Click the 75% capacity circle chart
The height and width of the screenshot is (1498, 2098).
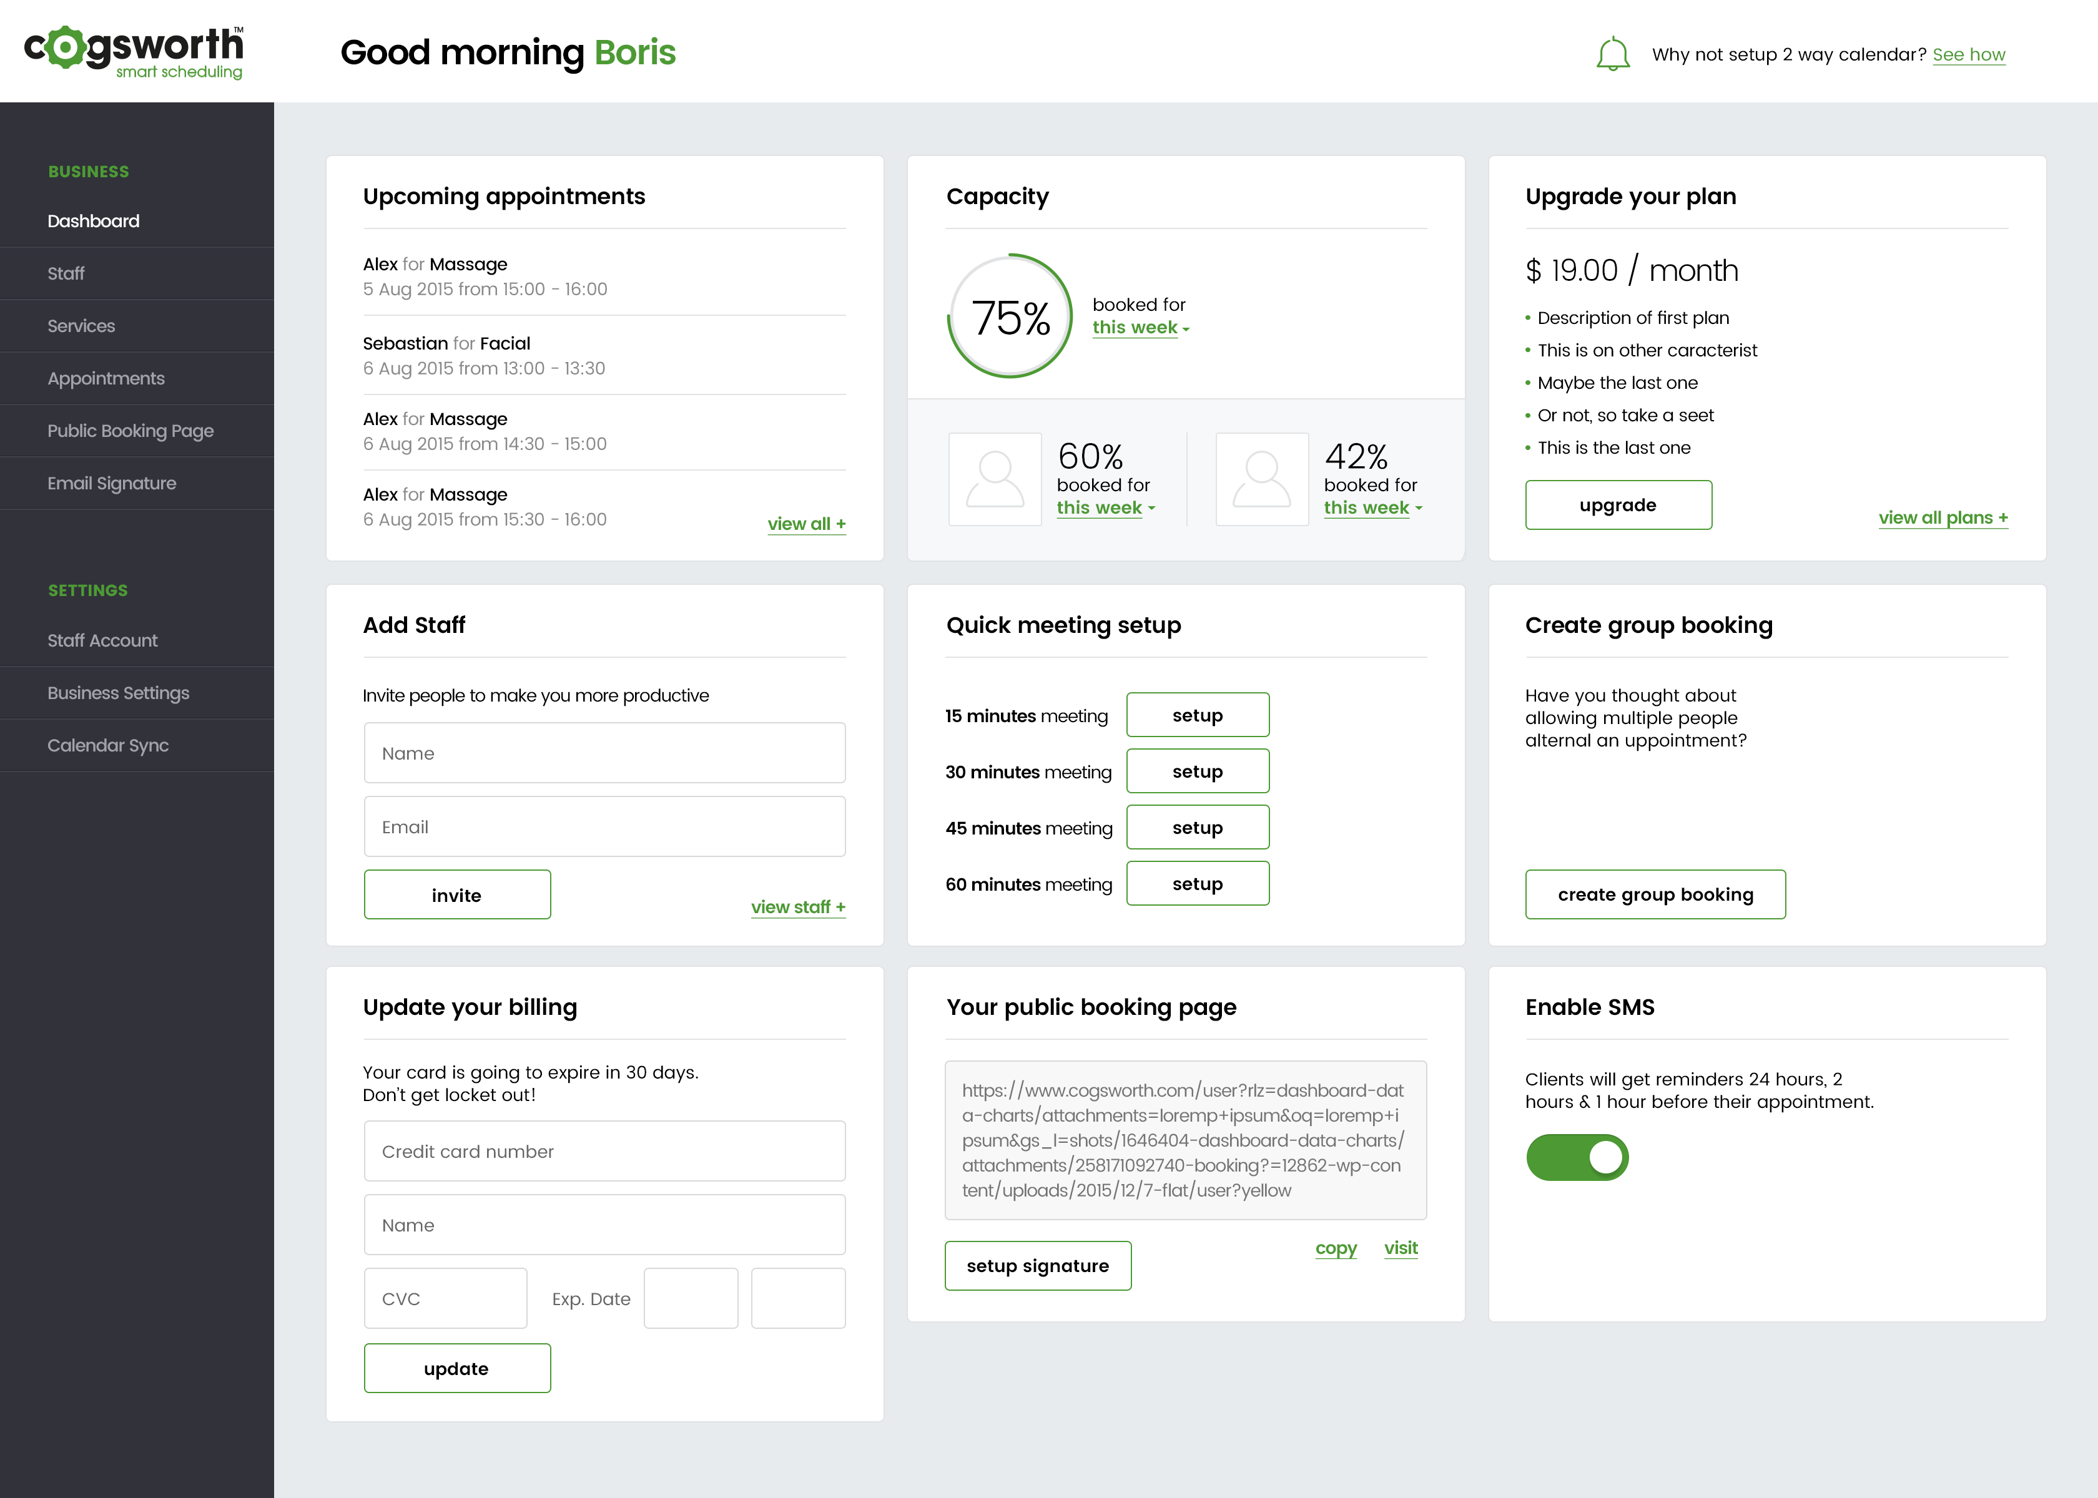coord(1010,316)
